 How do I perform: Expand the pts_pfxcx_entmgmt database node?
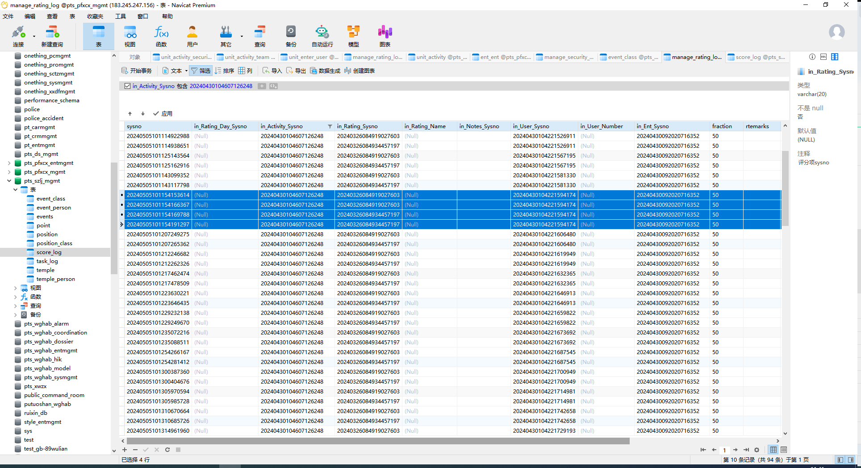pyautogui.click(x=9, y=163)
